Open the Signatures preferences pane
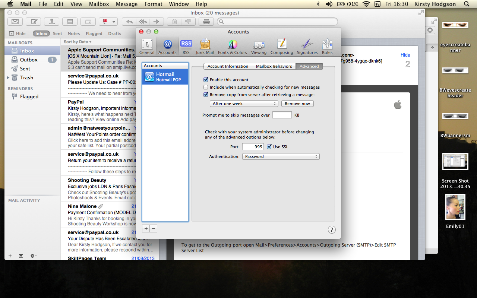Screen dimensions: 477x298 [307, 47]
